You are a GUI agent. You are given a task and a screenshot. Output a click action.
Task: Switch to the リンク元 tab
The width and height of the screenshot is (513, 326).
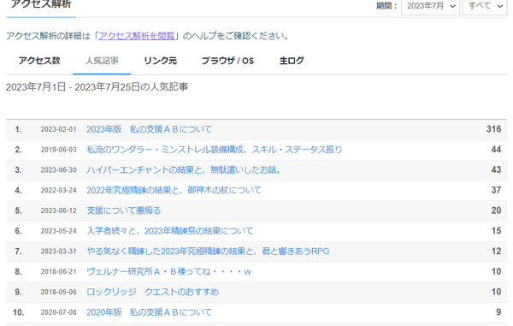click(x=161, y=61)
